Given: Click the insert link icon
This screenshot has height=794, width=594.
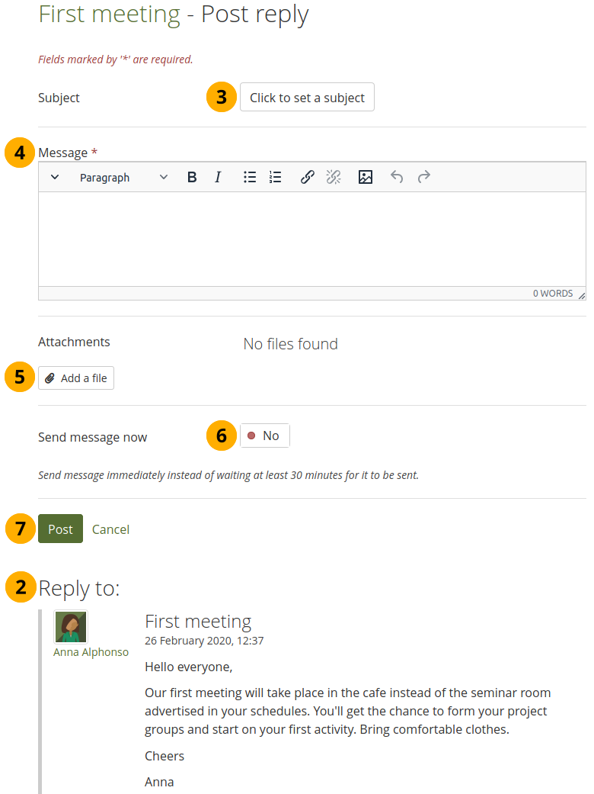Looking at the screenshot, I should click(308, 177).
